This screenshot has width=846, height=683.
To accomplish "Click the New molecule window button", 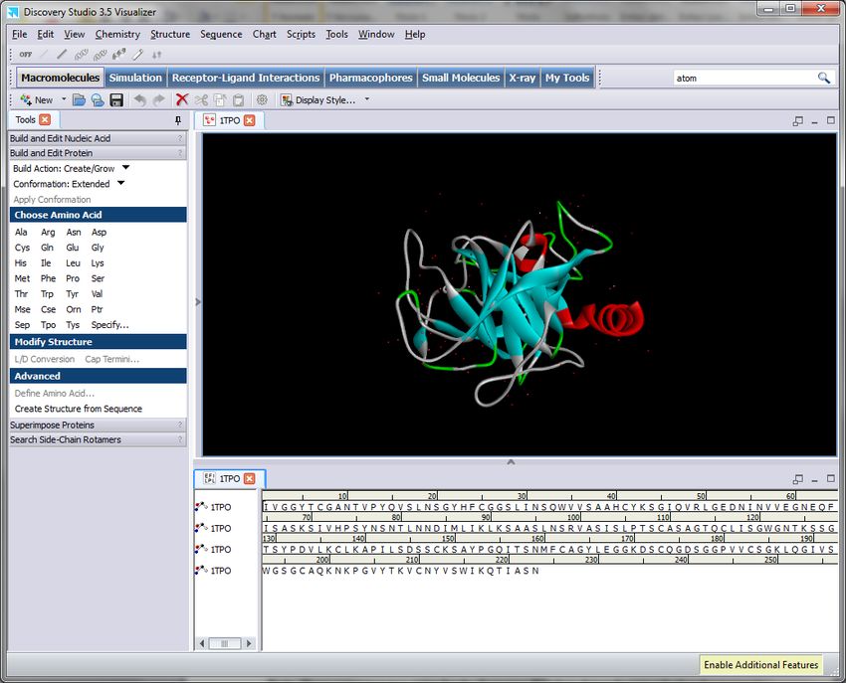I will coord(36,100).
